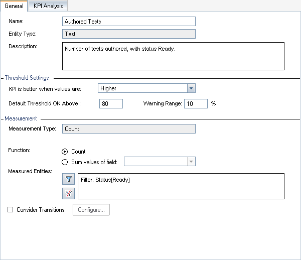Select the Count function radio button
301x260 pixels.
pyautogui.click(x=64, y=152)
